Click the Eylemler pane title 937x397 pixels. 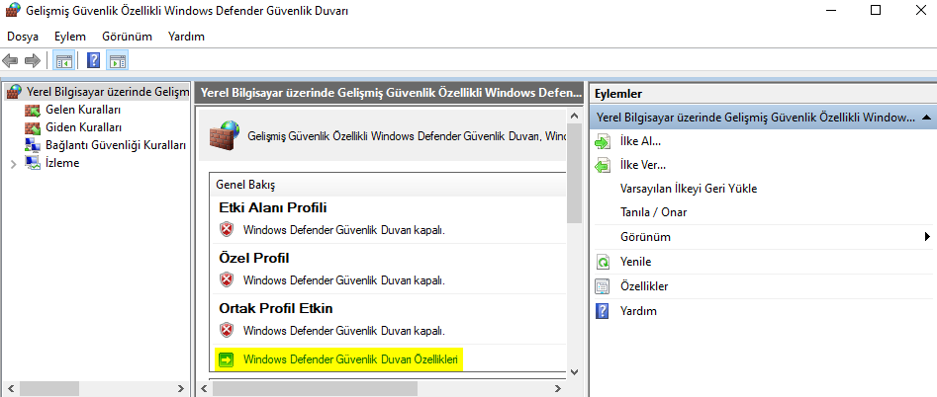(x=618, y=94)
